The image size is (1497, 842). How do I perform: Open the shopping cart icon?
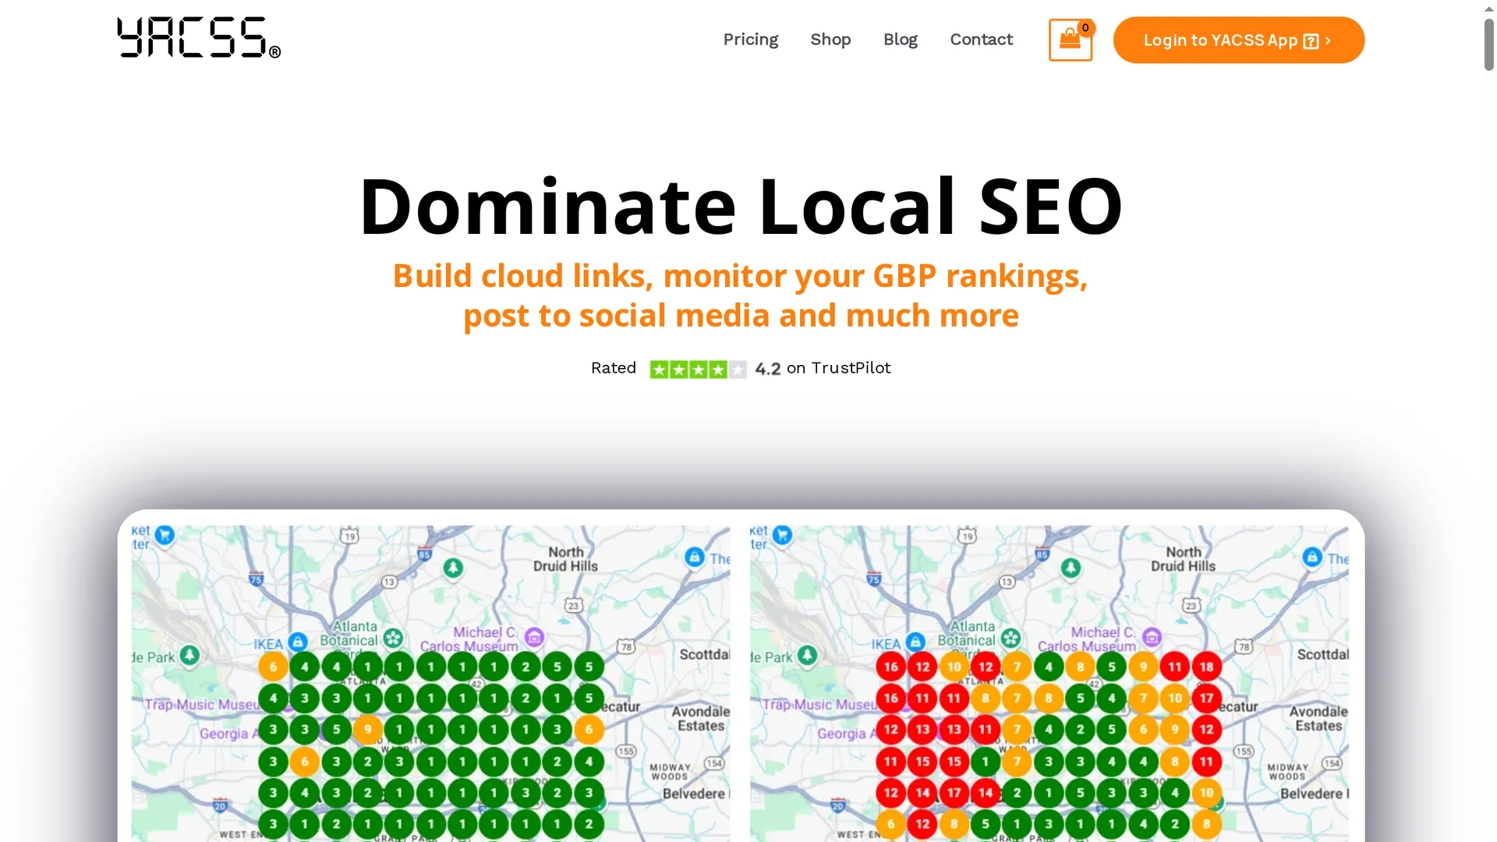pos(1071,40)
